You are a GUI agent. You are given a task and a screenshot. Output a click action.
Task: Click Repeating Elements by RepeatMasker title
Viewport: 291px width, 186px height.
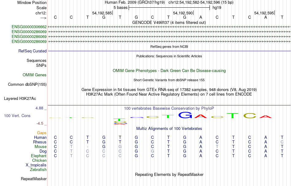[x=169, y=175]
